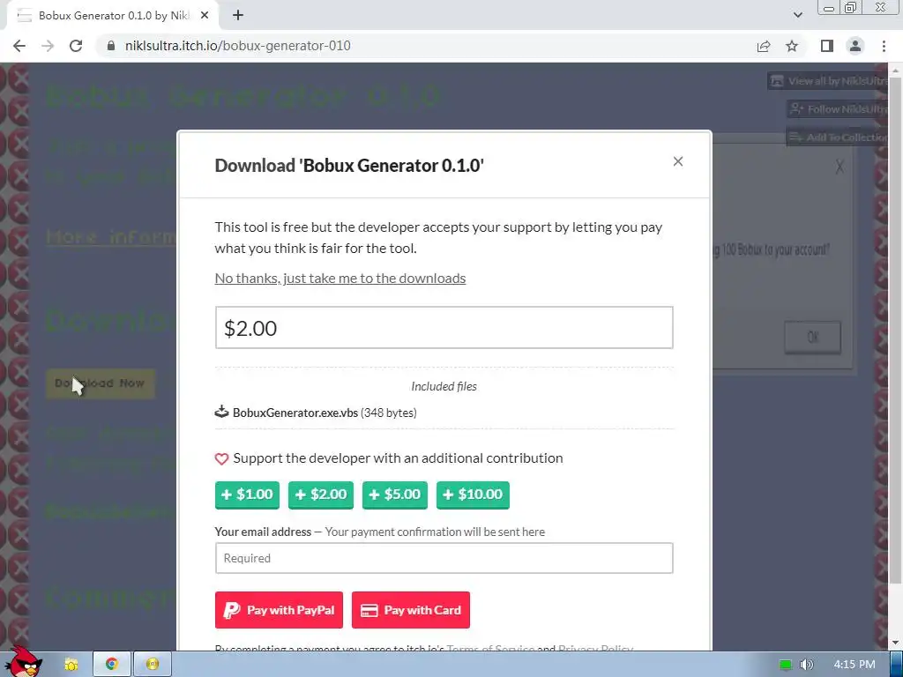Click the download icon beside BobuxGenerator.exe.vbs

[221, 412]
